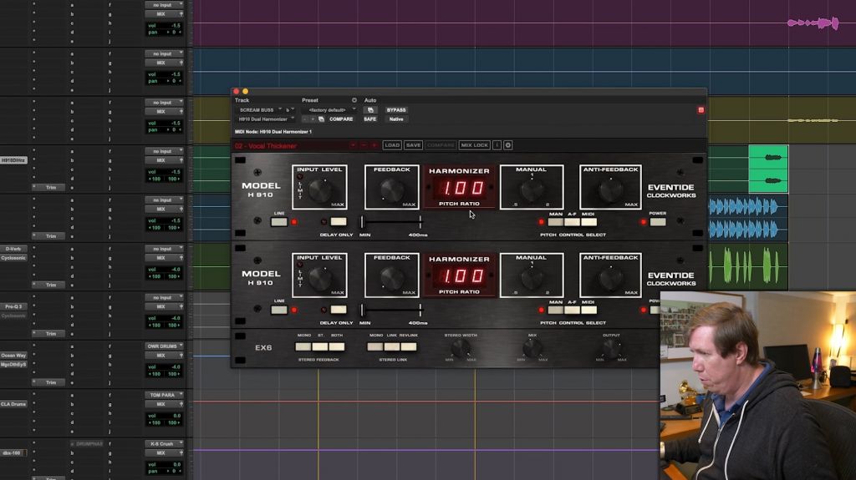This screenshot has height=480, width=856.
Task: Click the info 'i' button beside MIX LOCK
Action: tap(497, 145)
